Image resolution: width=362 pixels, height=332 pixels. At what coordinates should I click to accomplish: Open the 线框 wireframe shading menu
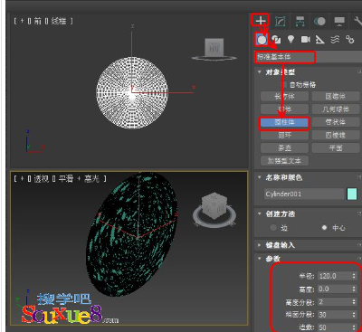pos(59,21)
